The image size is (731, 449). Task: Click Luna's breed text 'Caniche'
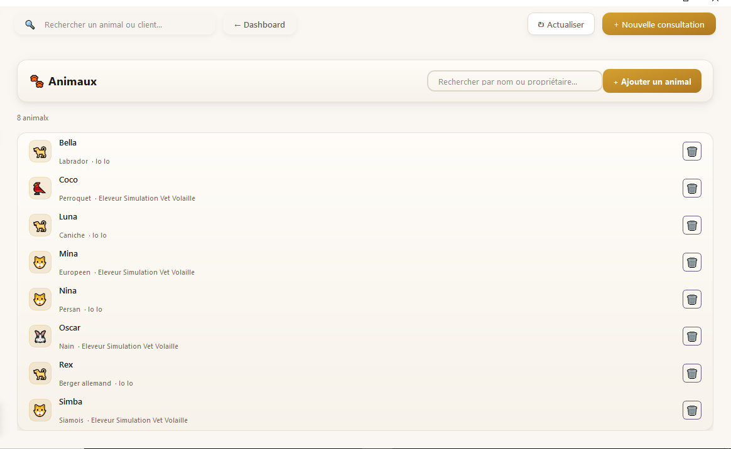click(x=72, y=235)
